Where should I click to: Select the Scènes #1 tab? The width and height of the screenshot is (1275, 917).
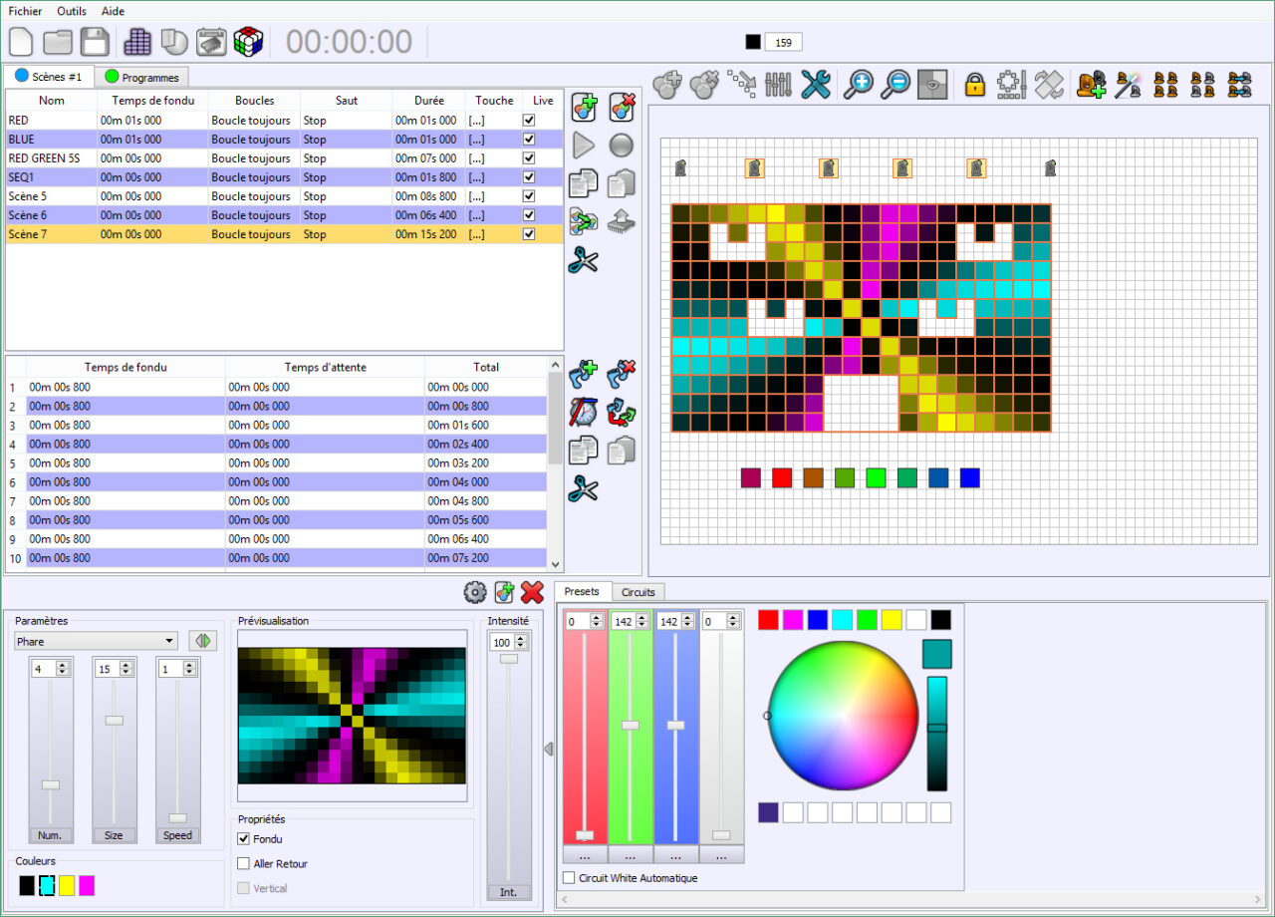(49, 76)
